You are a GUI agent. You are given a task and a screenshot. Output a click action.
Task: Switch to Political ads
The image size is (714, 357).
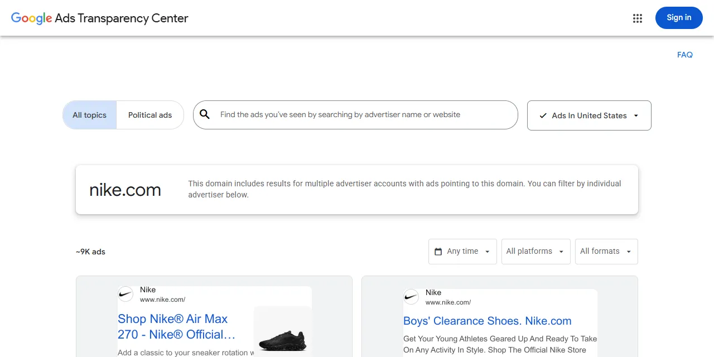(x=150, y=115)
